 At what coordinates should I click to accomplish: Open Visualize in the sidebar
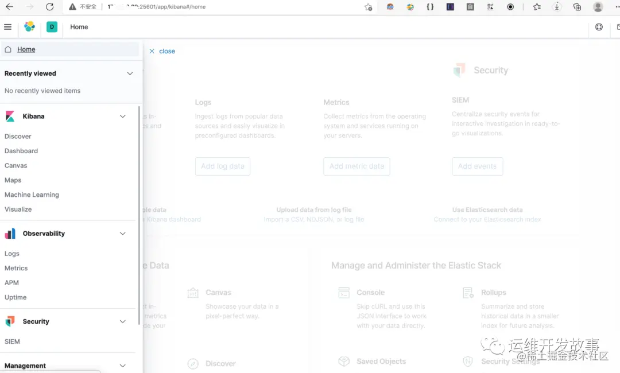[x=18, y=209]
